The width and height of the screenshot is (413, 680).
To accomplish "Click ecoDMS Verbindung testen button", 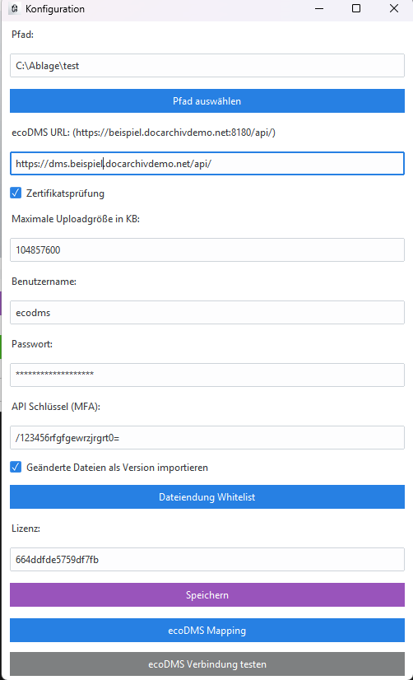I will (x=207, y=664).
